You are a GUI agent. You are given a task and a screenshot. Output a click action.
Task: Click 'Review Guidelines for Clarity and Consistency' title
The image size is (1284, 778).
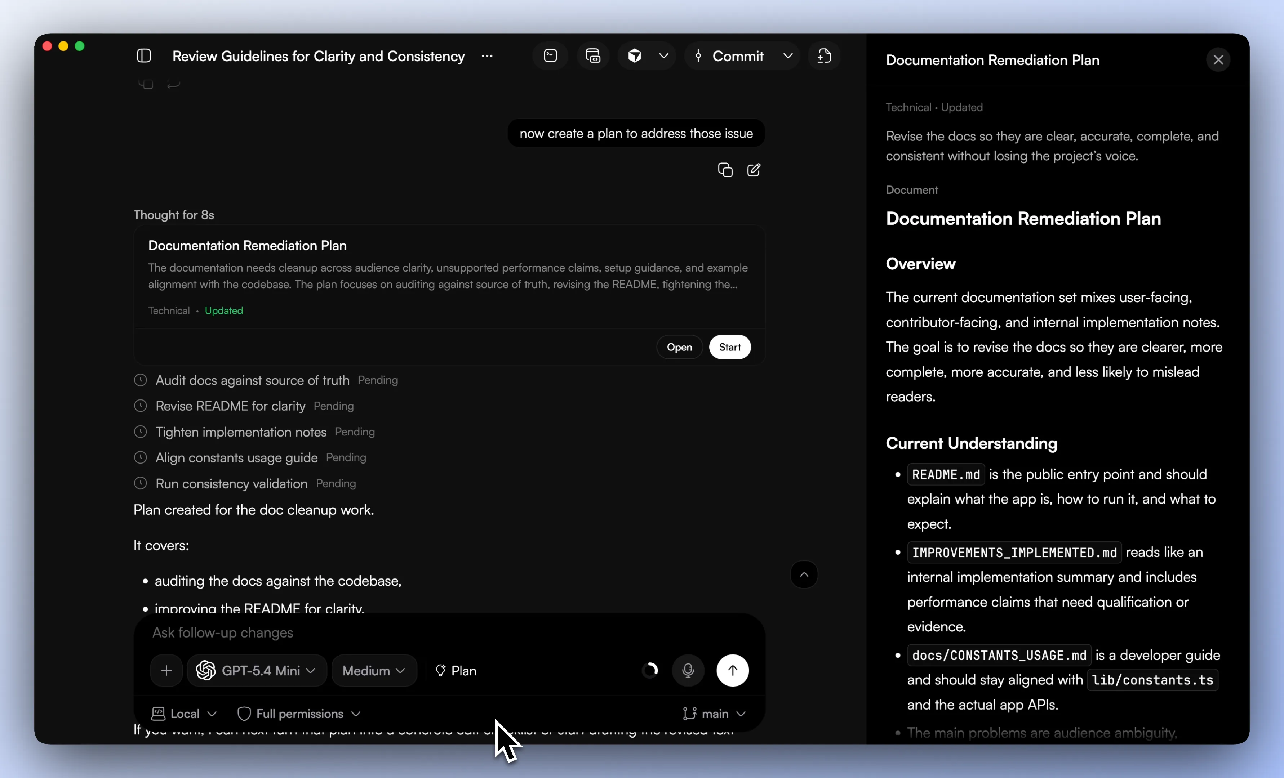point(319,56)
